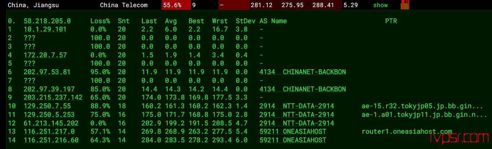Click the 269.8 last value on hop 13

click(151, 131)
